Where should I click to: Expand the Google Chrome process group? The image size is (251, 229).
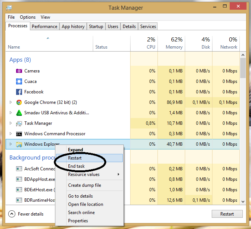click(x=10, y=102)
